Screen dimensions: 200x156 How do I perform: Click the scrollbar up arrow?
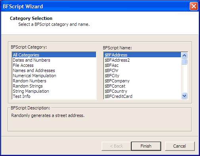[184, 55]
